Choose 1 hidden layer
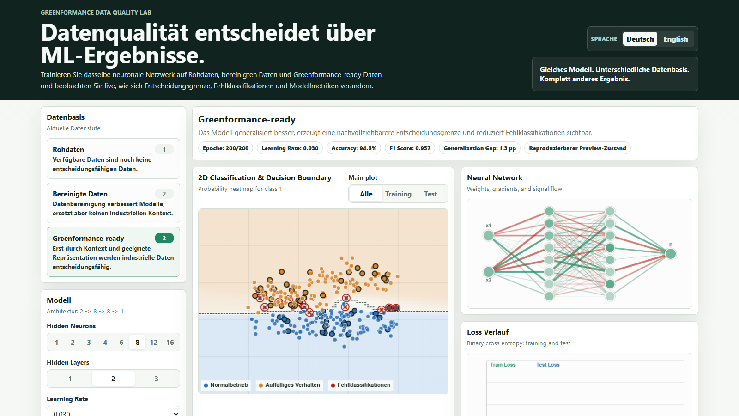 click(70, 379)
